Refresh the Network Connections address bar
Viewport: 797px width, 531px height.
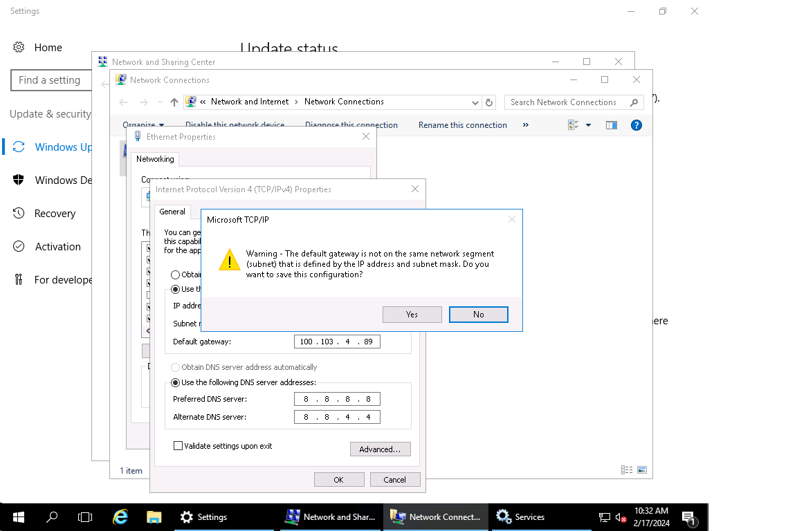[489, 102]
